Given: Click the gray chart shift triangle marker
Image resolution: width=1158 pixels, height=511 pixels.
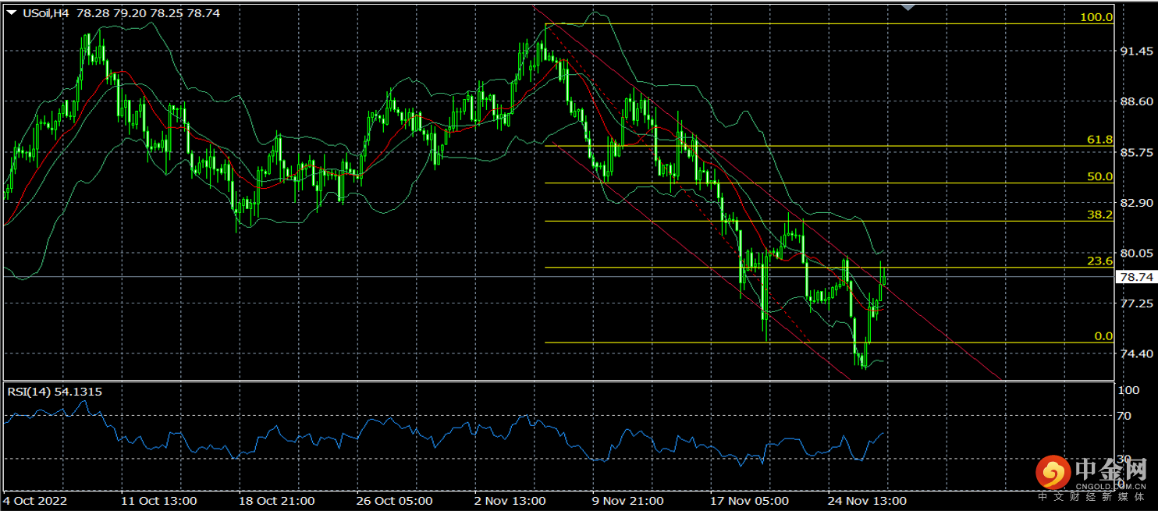Looking at the screenshot, I should pos(908,7).
